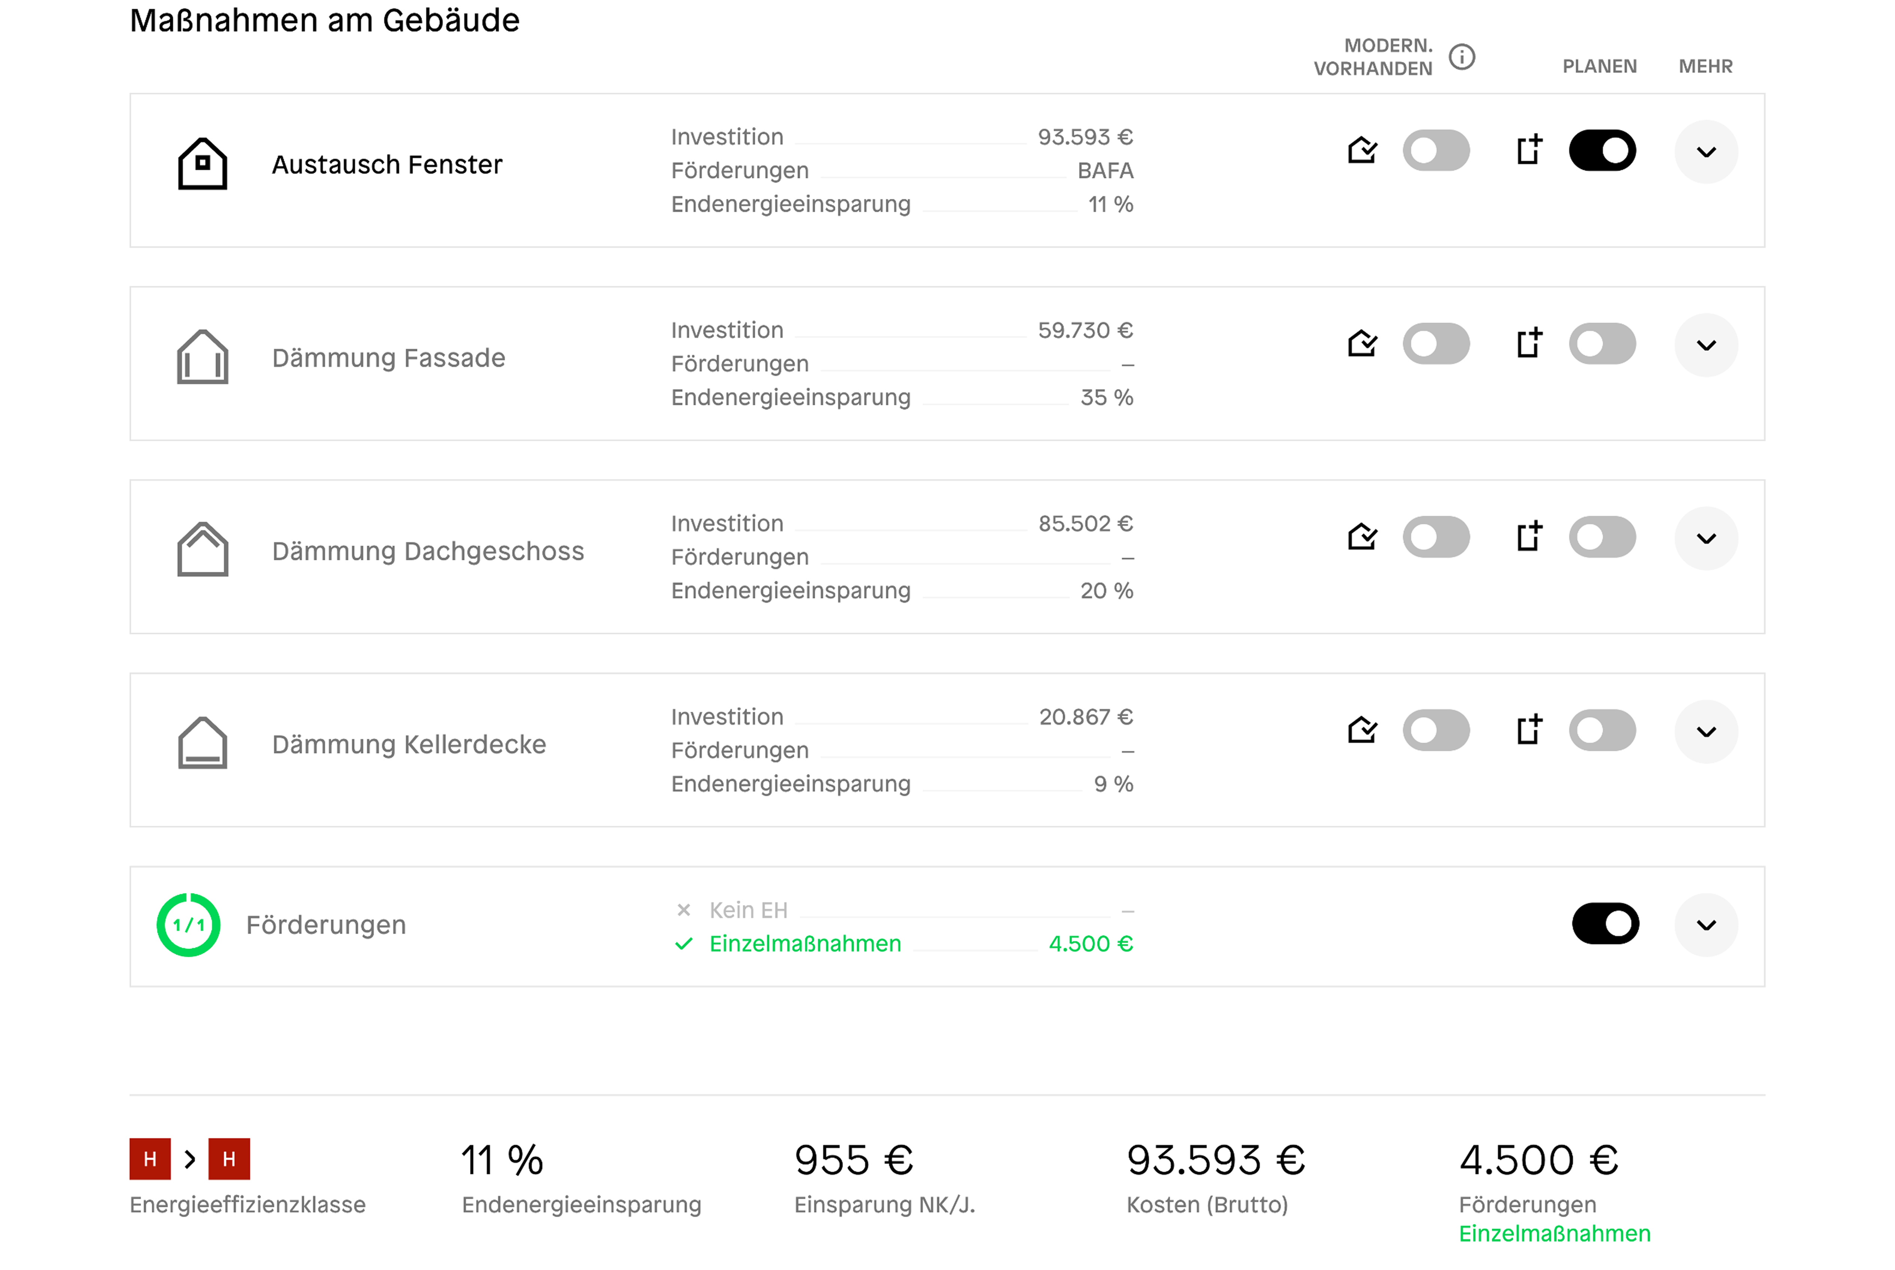Screen dimensions: 1895x1270
Task: Click the Austausch Fenster house icon
Action: pos(203,164)
